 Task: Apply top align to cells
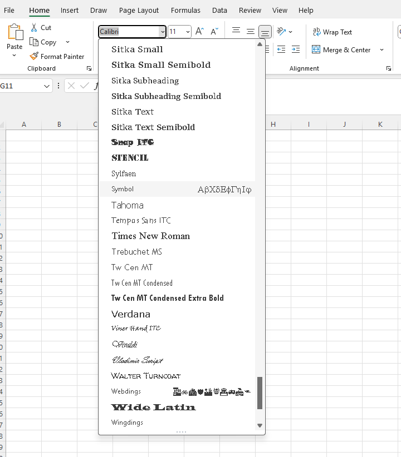click(236, 31)
